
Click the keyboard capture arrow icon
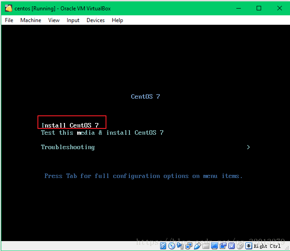(x=249, y=246)
